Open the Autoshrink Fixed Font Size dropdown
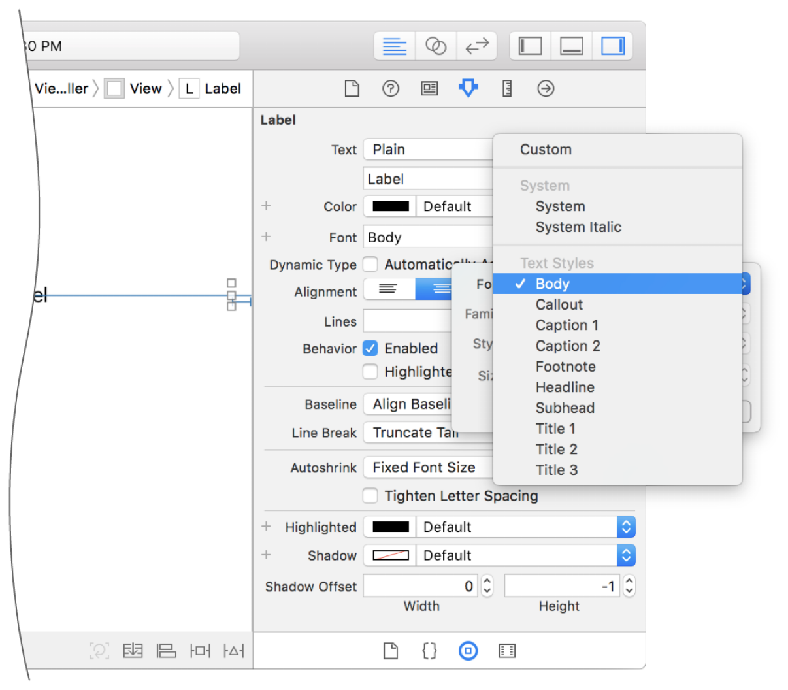This screenshot has width=788, height=690. point(428,467)
